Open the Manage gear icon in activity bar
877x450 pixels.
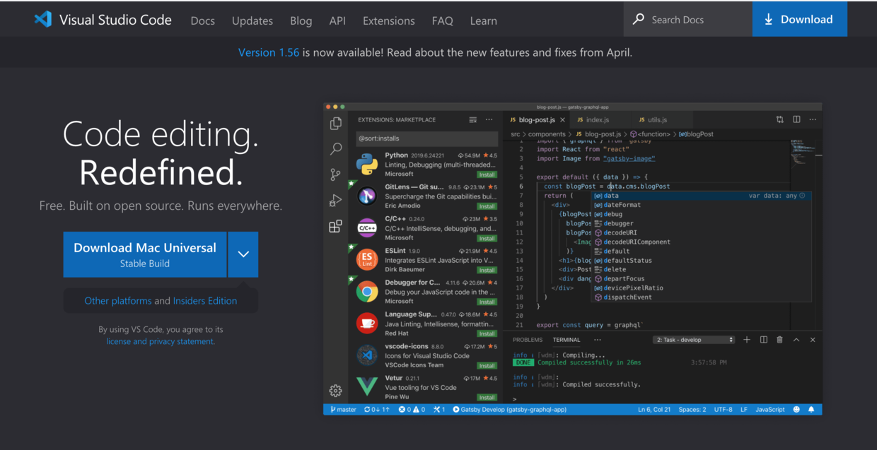pyautogui.click(x=336, y=391)
